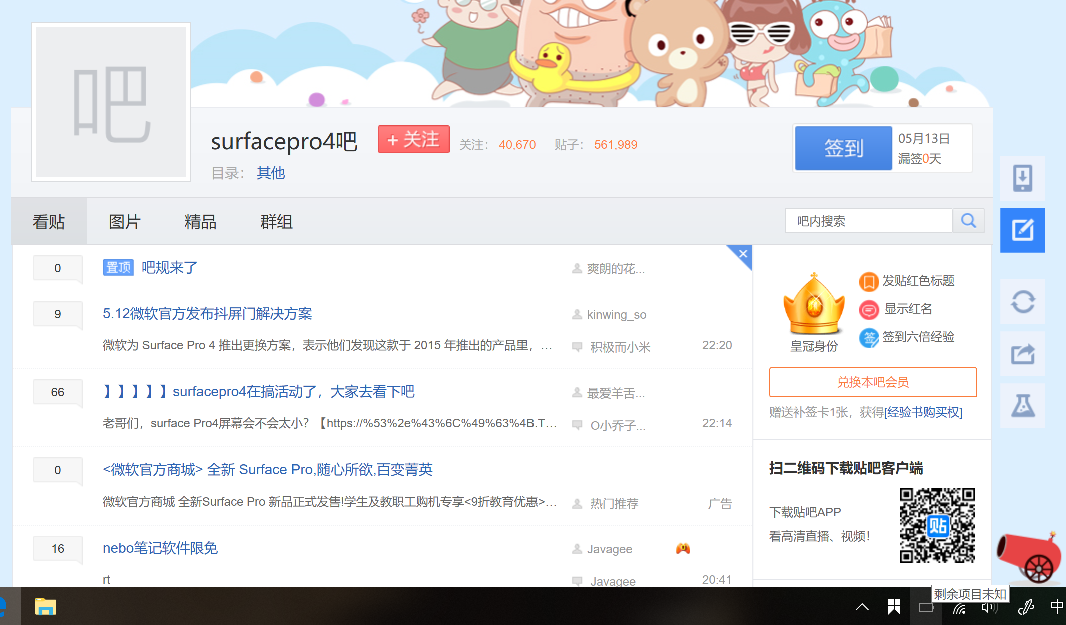Click the Edge browser taskbar icon
The width and height of the screenshot is (1066, 625).
(x=3, y=607)
